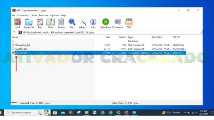Click ReadMe.txt CRC32 value 2A236AD8
Viewport: 214px width, 120px height.
178,49
